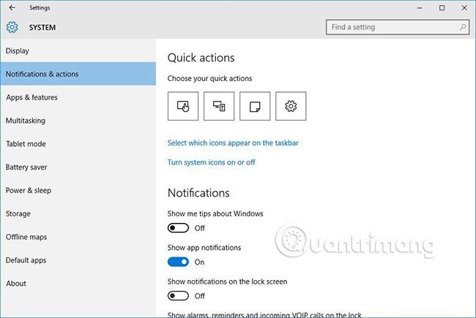The width and height of the screenshot is (476, 318).
Task: Turn off Show app notifications
Action: click(x=178, y=262)
